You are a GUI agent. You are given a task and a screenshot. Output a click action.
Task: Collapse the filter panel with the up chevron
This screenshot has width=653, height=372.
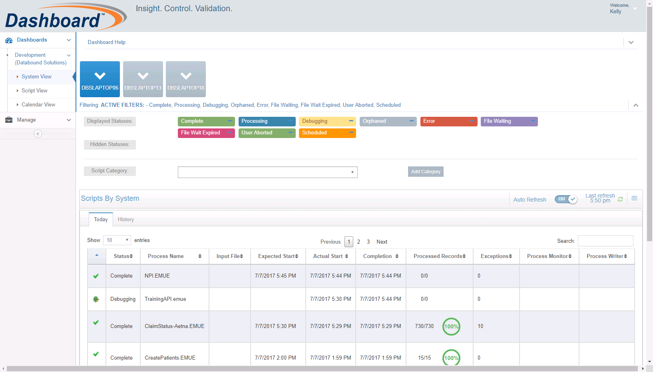click(x=636, y=105)
